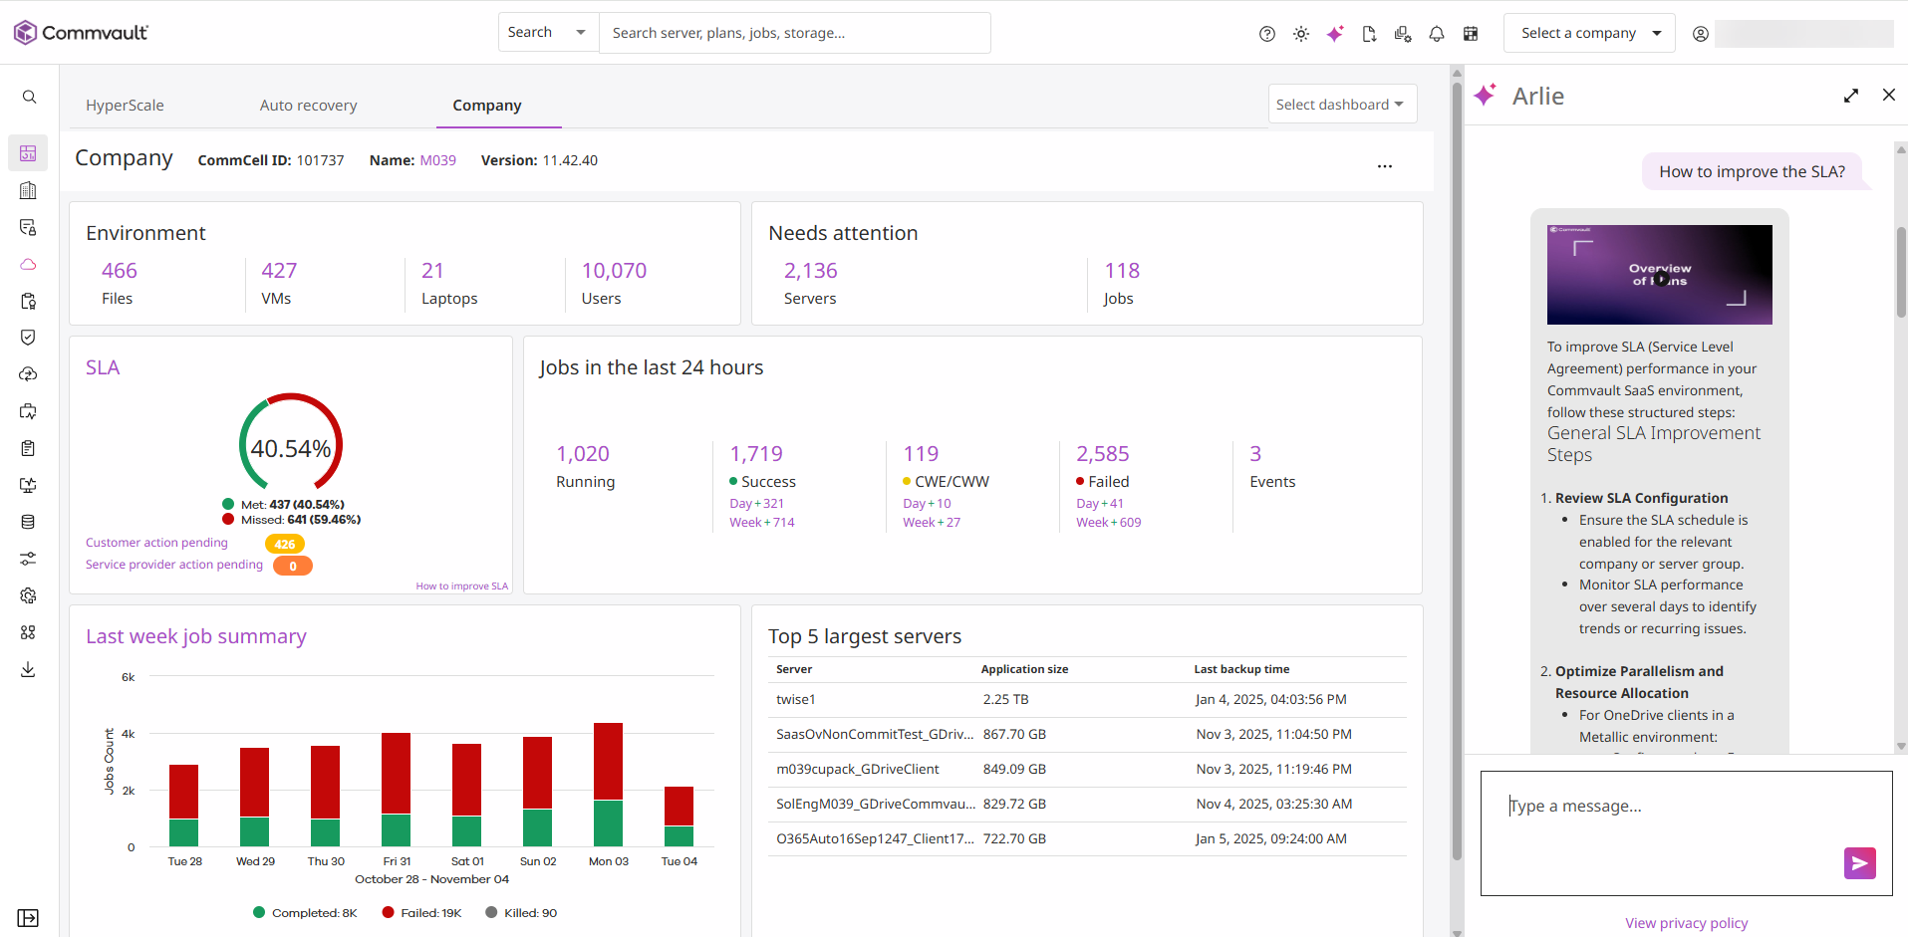
Task: Click the four-squares apps icon in sidebar
Action: (28, 632)
